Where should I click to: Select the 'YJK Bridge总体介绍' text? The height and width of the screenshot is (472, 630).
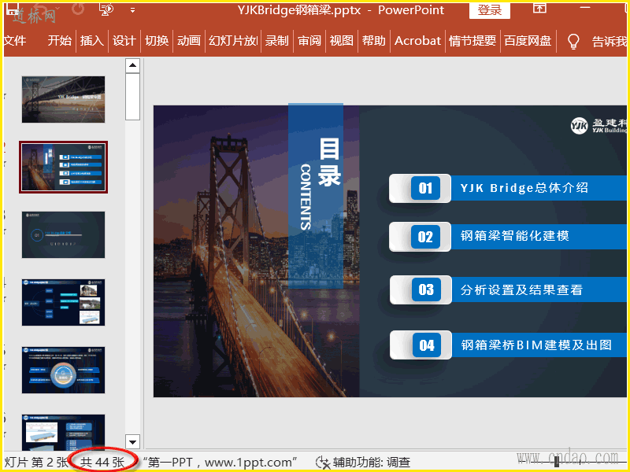tap(524, 188)
